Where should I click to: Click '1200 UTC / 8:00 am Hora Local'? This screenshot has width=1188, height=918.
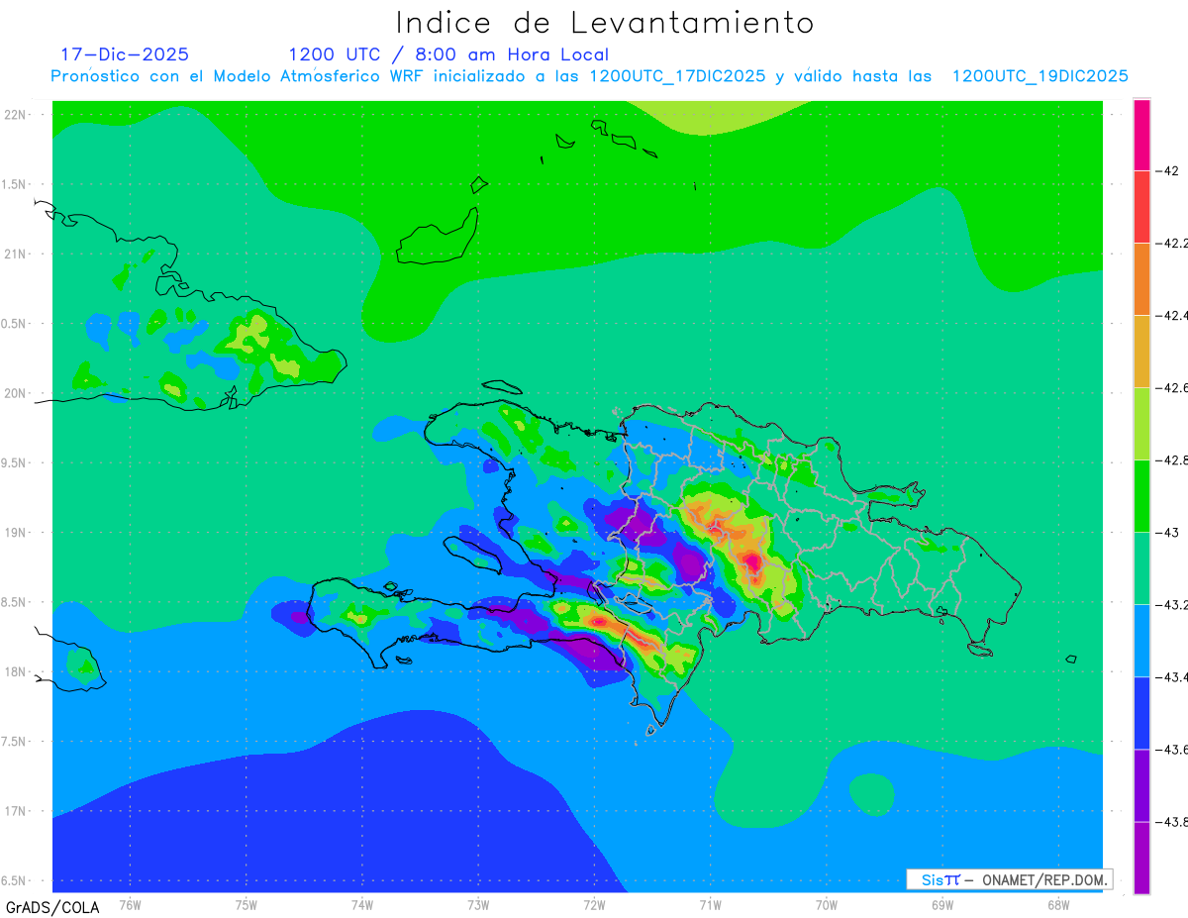click(x=448, y=54)
